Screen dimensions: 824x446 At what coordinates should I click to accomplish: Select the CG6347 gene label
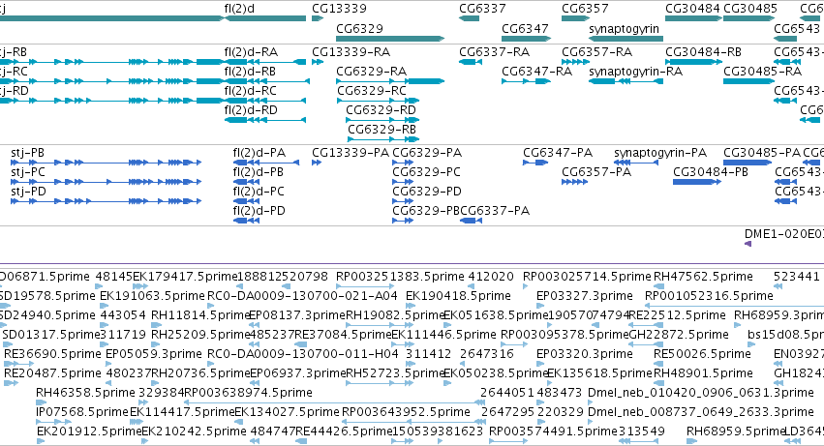click(525, 28)
